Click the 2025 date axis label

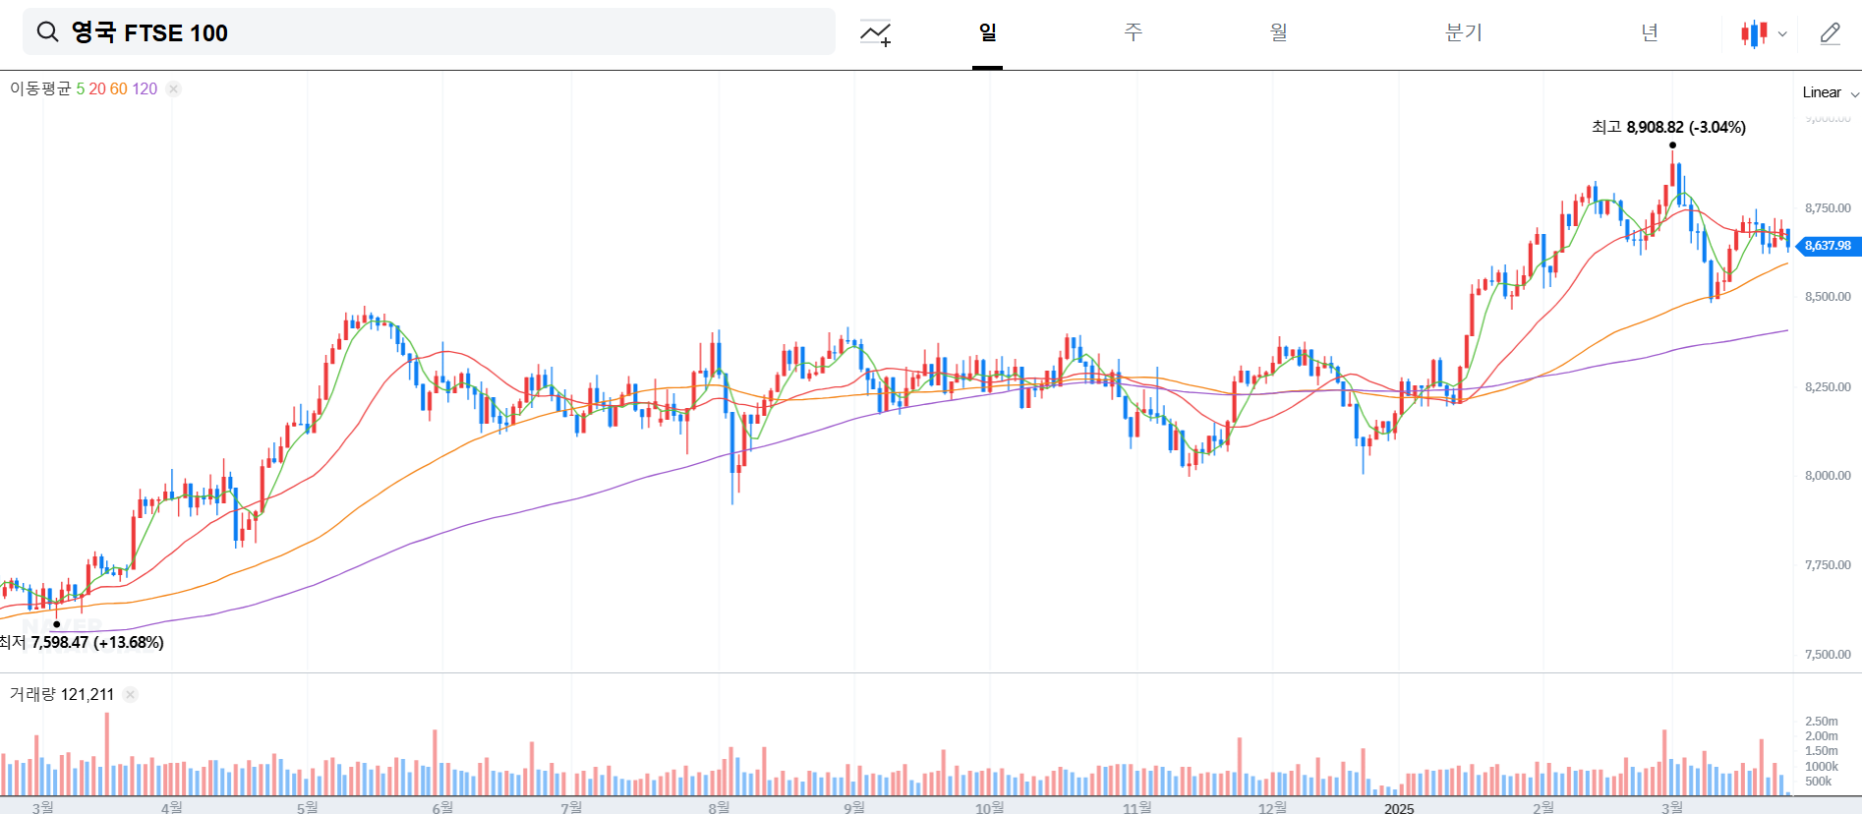click(1399, 808)
